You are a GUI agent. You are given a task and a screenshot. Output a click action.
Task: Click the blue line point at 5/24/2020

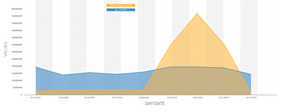36,67
